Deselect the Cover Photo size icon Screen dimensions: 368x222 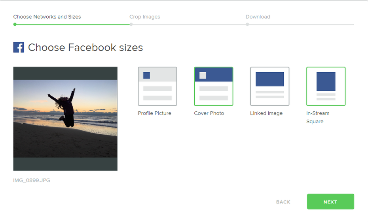(214, 86)
